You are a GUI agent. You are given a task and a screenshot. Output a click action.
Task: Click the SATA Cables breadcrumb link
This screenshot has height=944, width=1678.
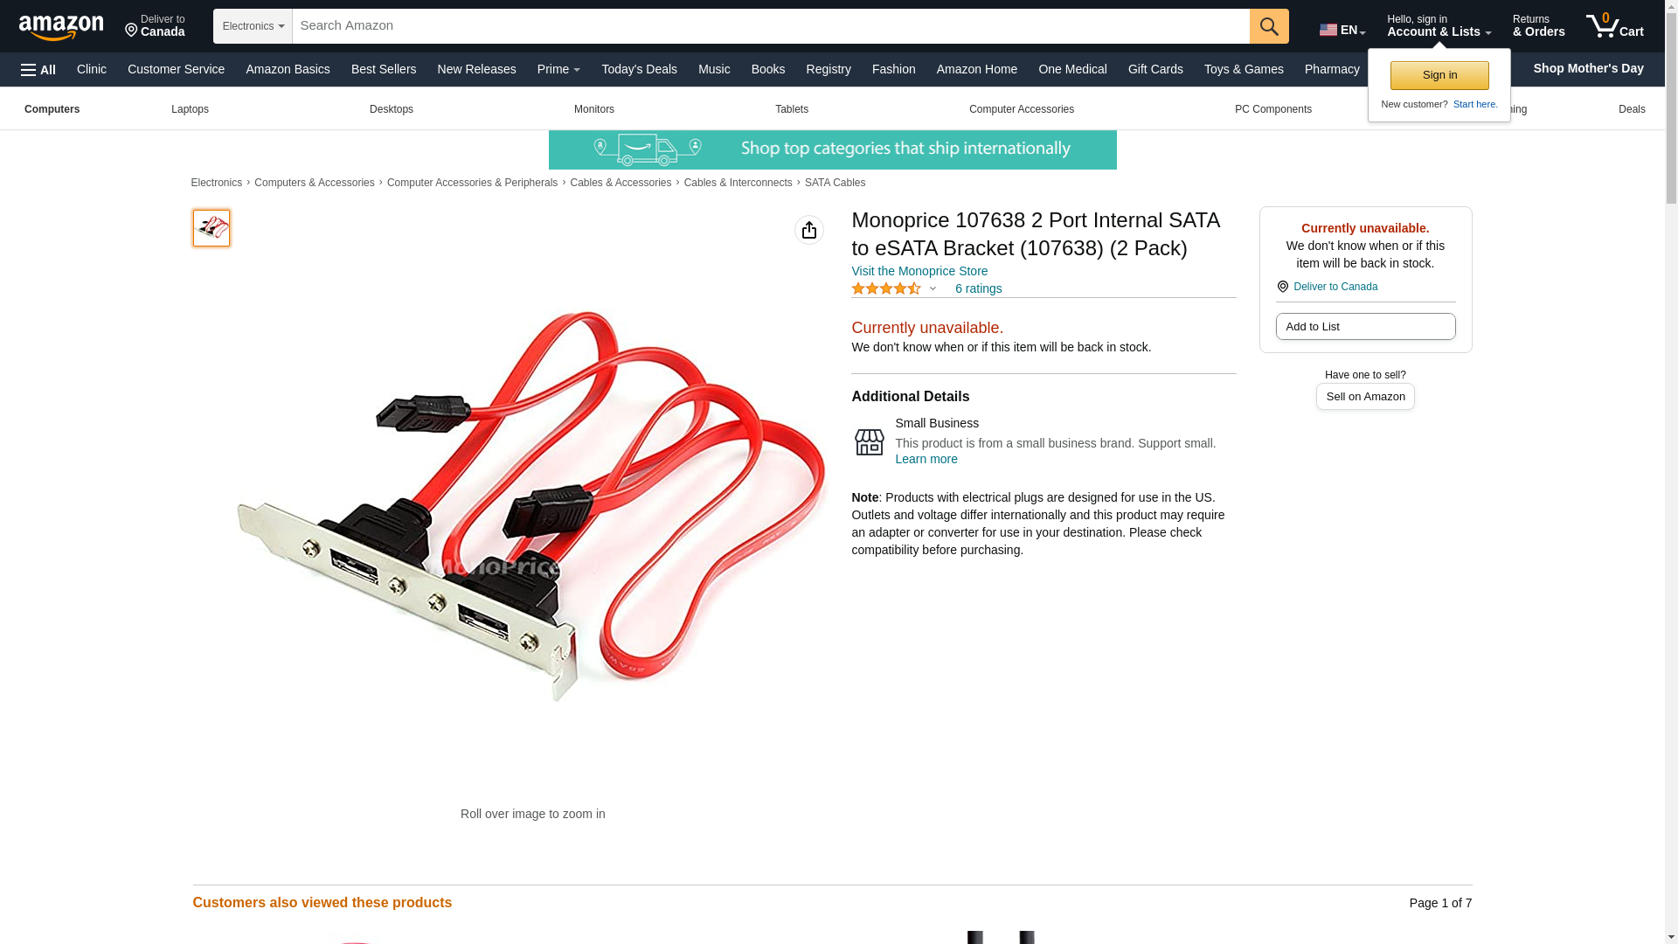point(835,183)
